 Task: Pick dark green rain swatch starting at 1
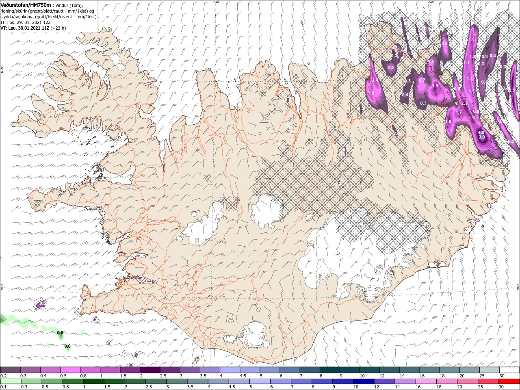pos(94,381)
